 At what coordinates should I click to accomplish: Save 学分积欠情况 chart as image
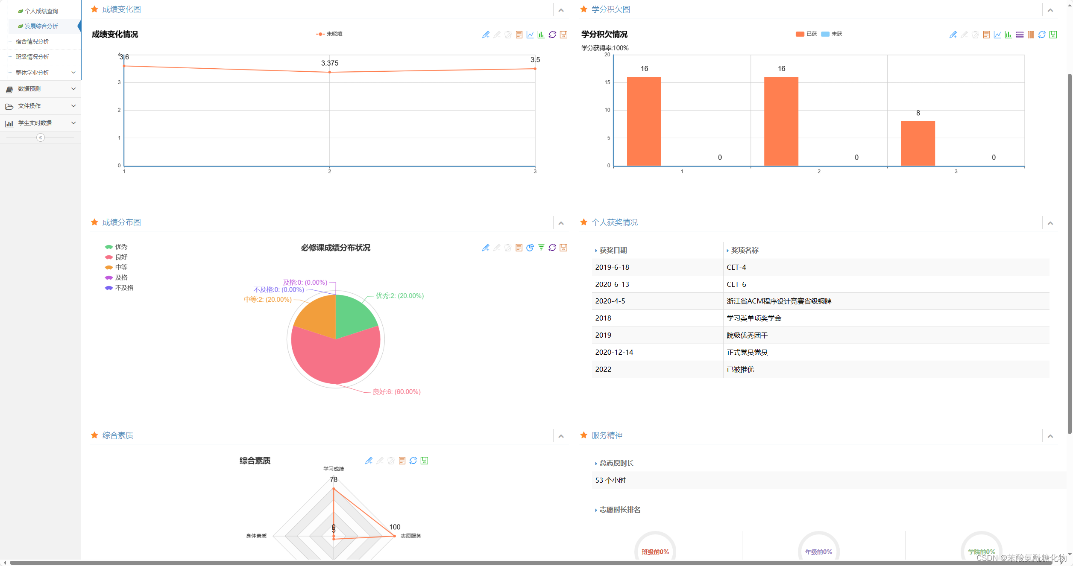[x=1053, y=35]
